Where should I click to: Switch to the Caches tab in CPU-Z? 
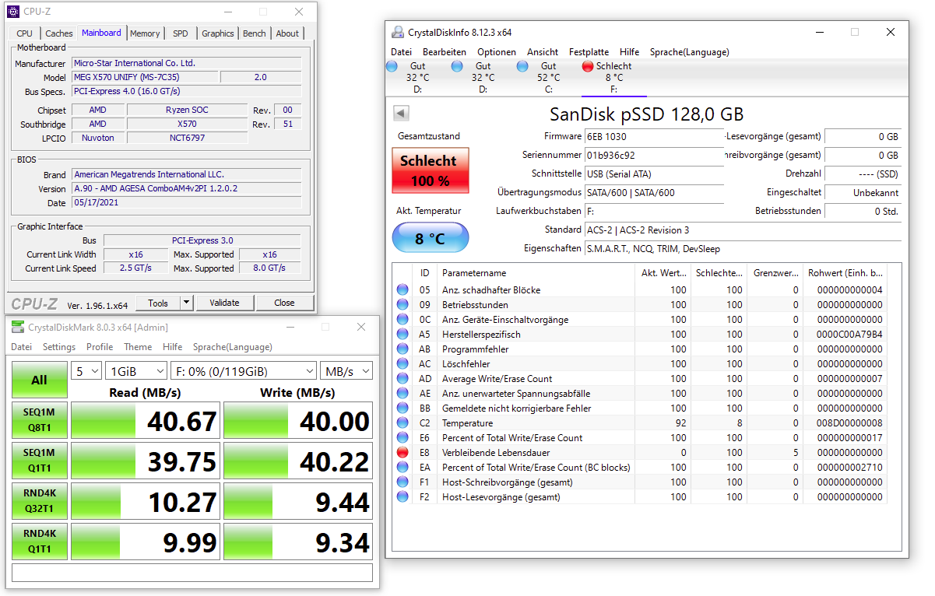pyautogui.click(x=59, y=33)
